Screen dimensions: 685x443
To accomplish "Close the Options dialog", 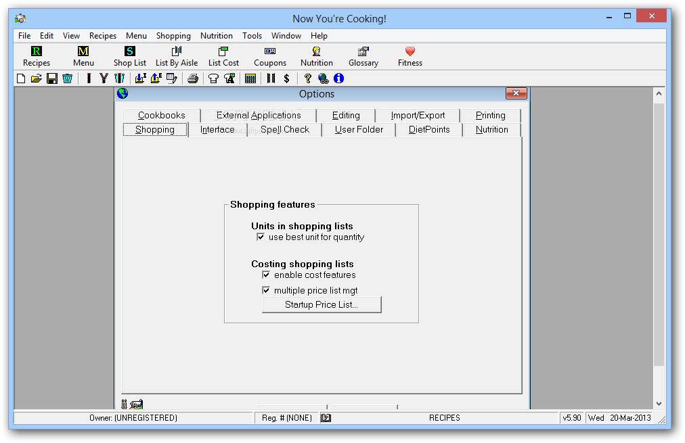I will coord(516,93).
